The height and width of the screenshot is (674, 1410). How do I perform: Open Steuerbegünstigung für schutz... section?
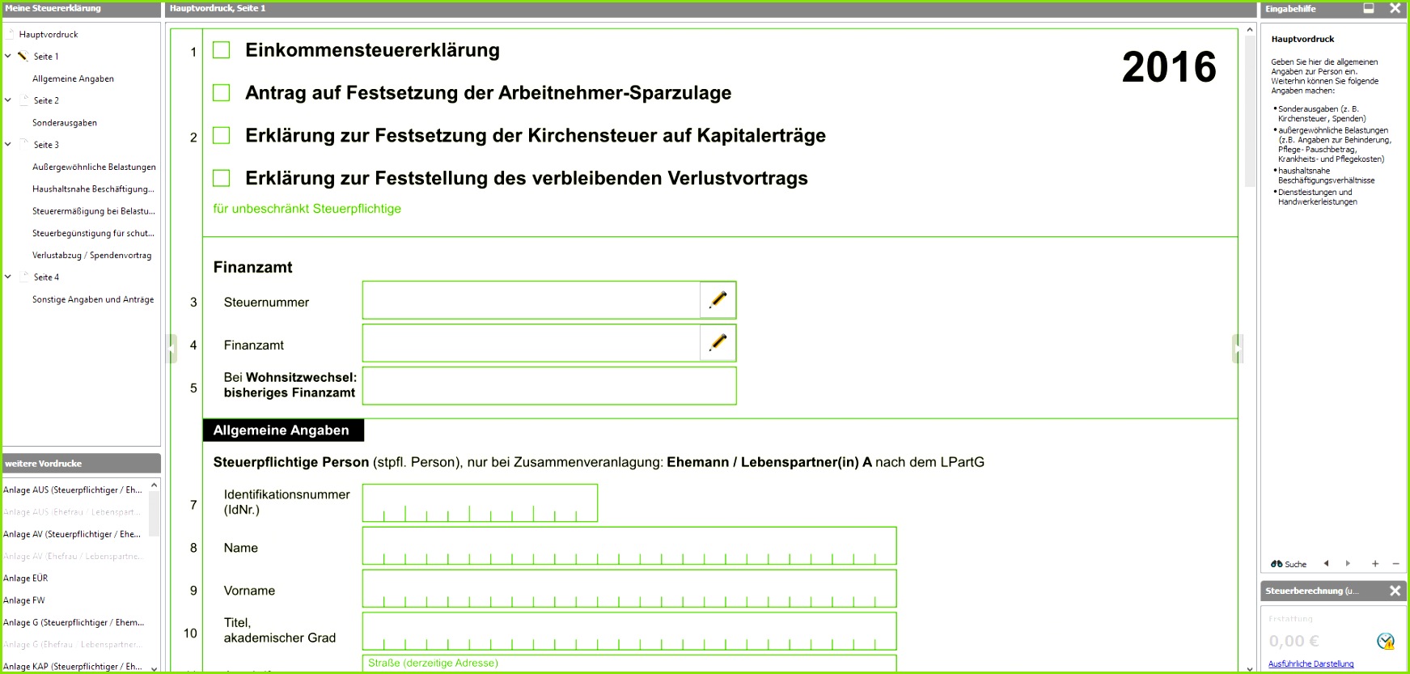[x=93, y=233]
